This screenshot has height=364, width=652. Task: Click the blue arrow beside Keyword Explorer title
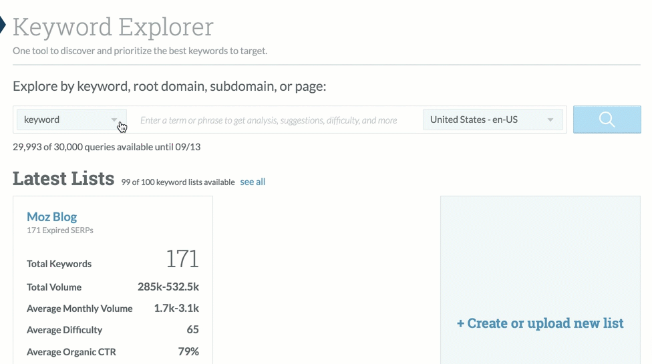point(2,25)
